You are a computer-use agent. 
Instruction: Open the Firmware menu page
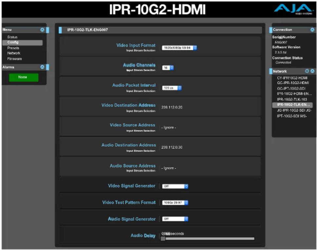14,59
